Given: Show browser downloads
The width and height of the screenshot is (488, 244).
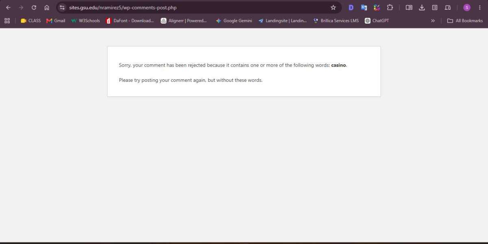Looking at the screenshot, I should click(x=422, y=7).
